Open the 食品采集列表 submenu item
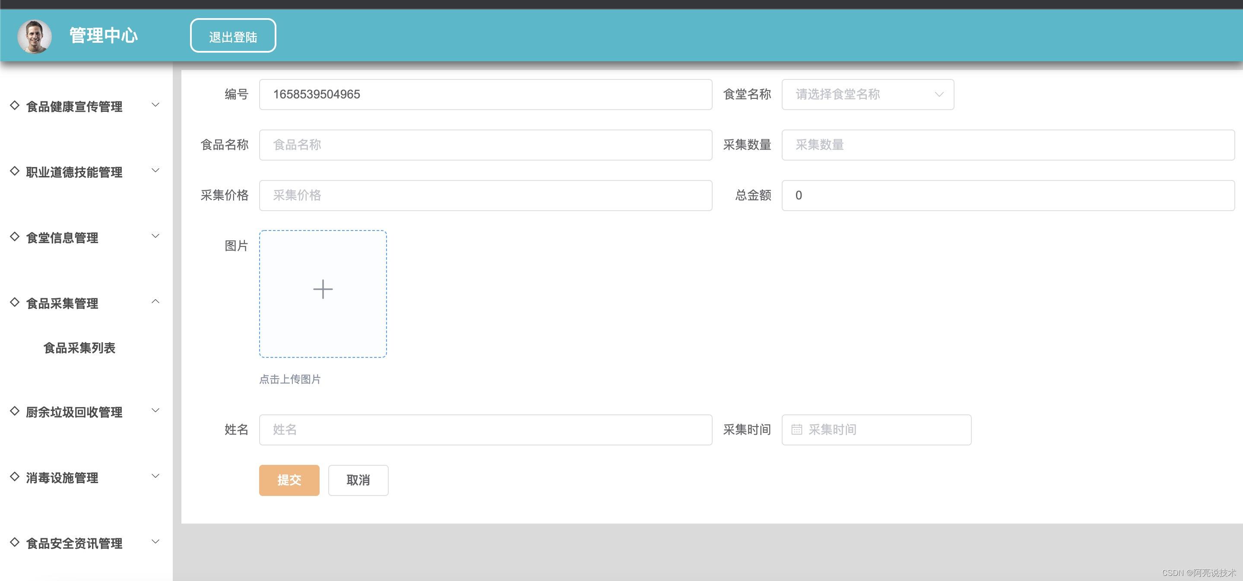Image resolution: width=1243 pixels, height=581 pixels. [x=79, y=348]
